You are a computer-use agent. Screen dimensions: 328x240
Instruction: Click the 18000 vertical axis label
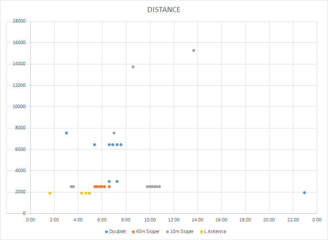coord(19,21)
